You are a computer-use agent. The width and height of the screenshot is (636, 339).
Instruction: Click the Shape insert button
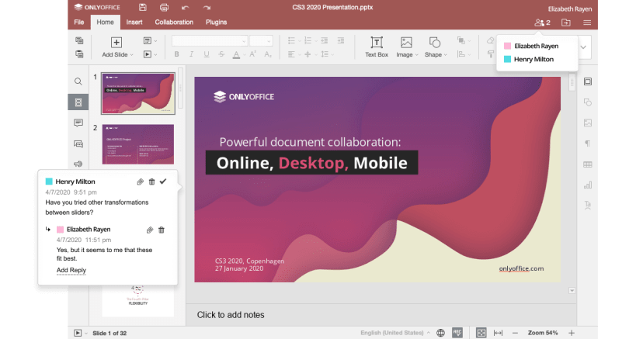[435, 47]
